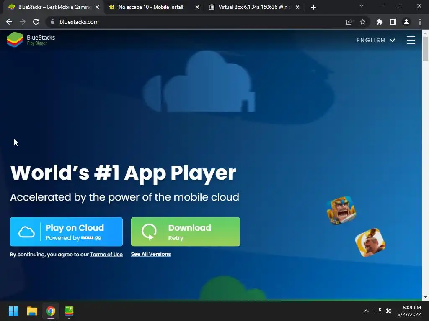Click the Chrome taskbar icon

pyautogui.click(x=51, y=311)
